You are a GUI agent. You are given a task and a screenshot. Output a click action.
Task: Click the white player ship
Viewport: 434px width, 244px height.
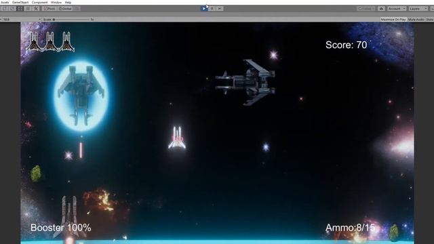(177, 138)
